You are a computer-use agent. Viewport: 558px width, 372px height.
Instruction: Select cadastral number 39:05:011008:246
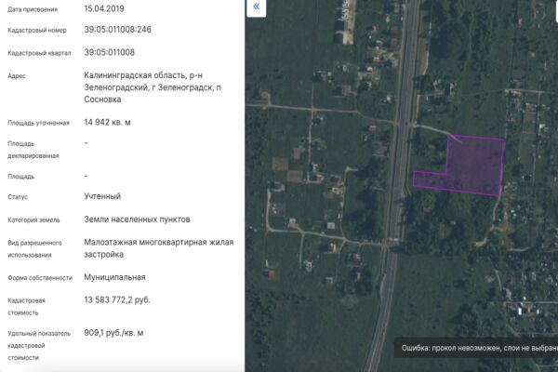click(x=117, y=30)
